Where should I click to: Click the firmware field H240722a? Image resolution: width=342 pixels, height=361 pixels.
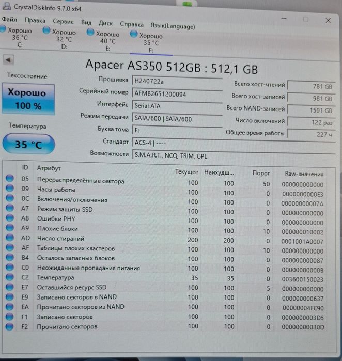[177, 81]
